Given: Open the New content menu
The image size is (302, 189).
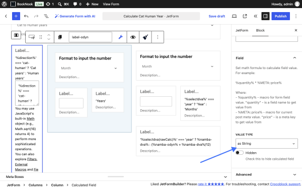Looking at the screenshot, I should [x=92, y=4].
